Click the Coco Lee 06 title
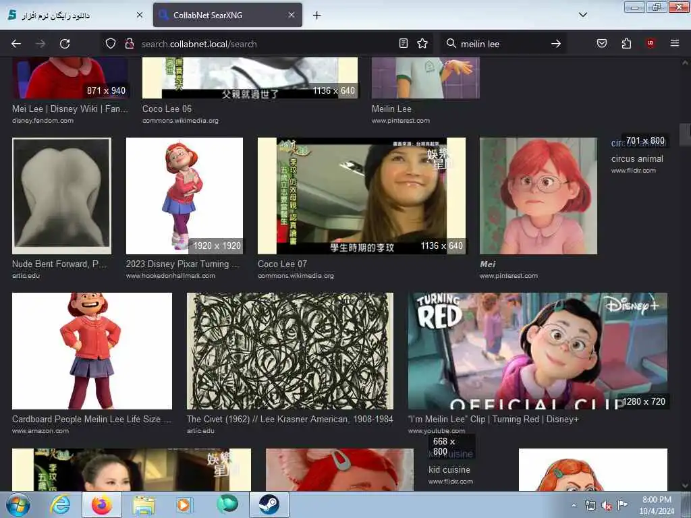This screenshot has height=518, width=691. 167,109
